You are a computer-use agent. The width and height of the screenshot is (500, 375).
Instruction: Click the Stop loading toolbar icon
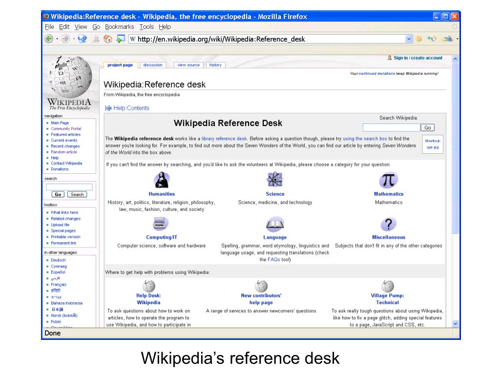tap(96, 39)
